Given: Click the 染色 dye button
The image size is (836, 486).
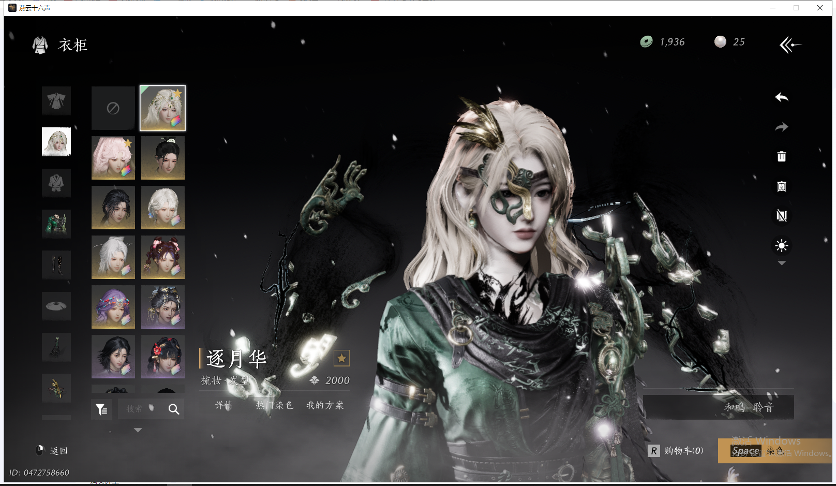Looking at the screenshot, I should point(774,451).
